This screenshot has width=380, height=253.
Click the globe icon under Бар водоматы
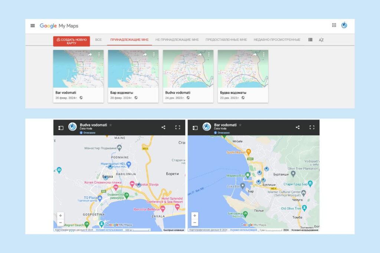point(136,98)
